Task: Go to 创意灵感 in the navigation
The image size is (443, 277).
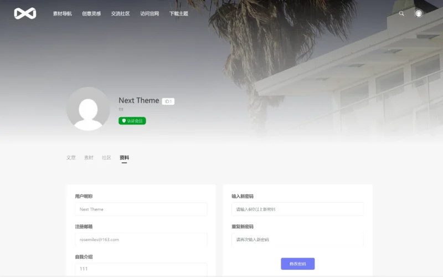Action: point(91,13)
